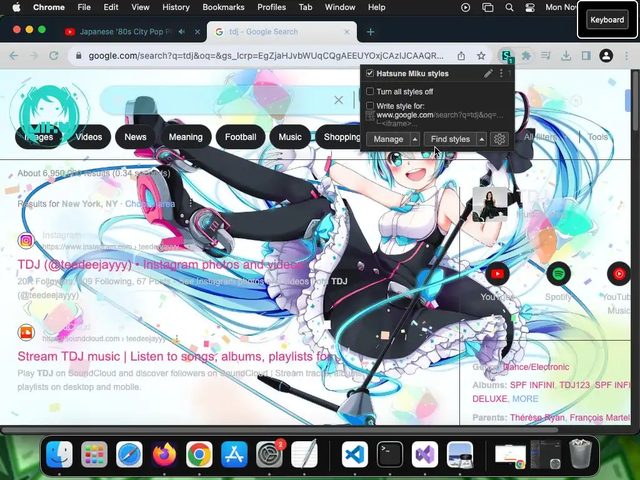Viewport: 640px width, 480px height.
Task: Expand the Manage dropdown arrow
Action: pyautogui.click(x=415, y=139)
